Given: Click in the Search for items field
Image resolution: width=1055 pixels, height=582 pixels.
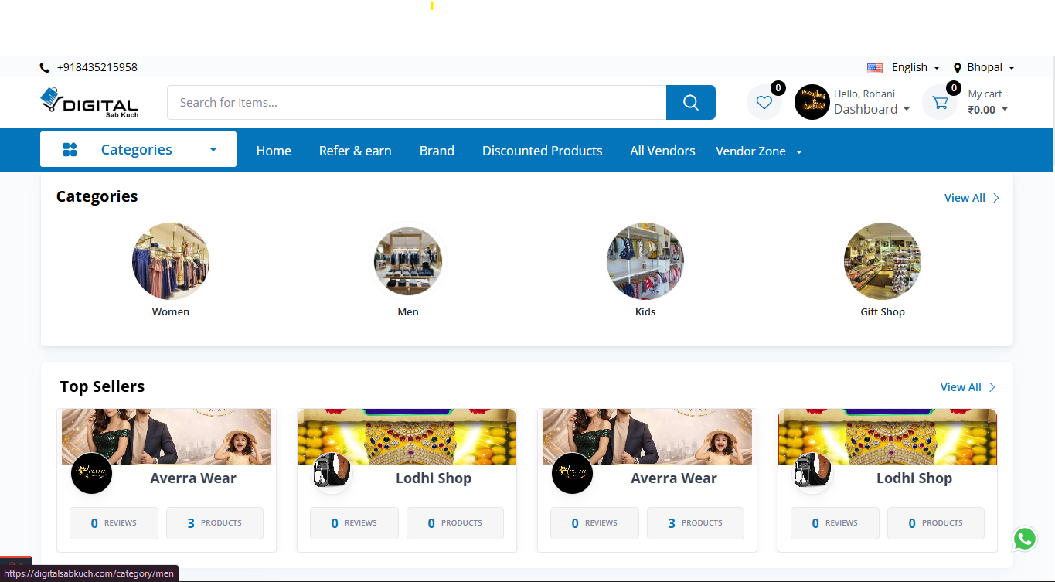Looking at the screenshot, I should (416, 103).
